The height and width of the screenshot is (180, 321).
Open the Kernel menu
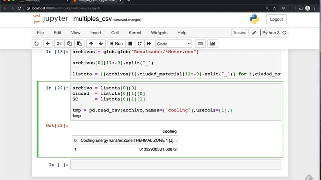tap(135, 33)
